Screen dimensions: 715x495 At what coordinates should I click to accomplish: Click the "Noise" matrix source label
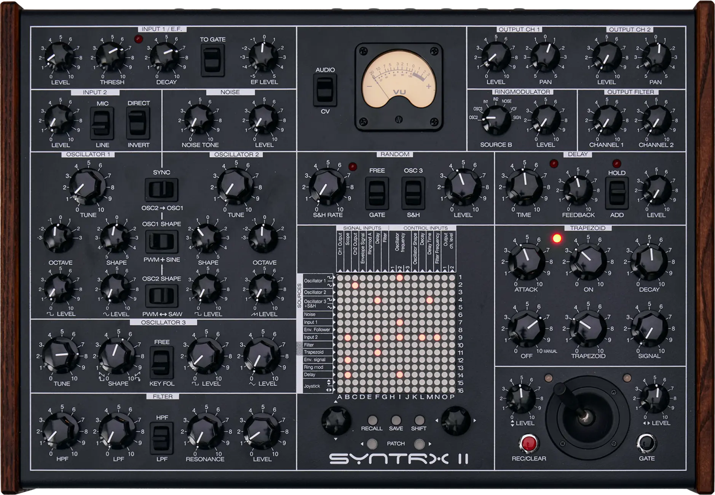click(310, 314)
